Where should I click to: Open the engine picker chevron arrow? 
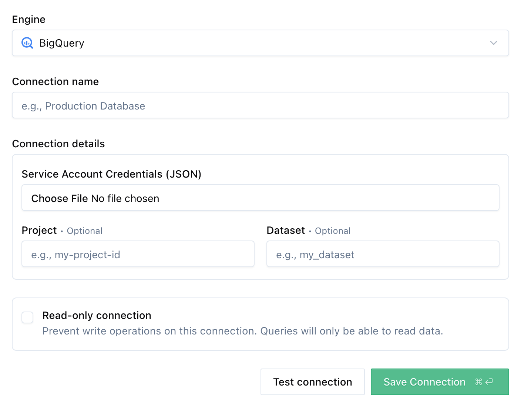pyautogui.click(x=493, y=43)
